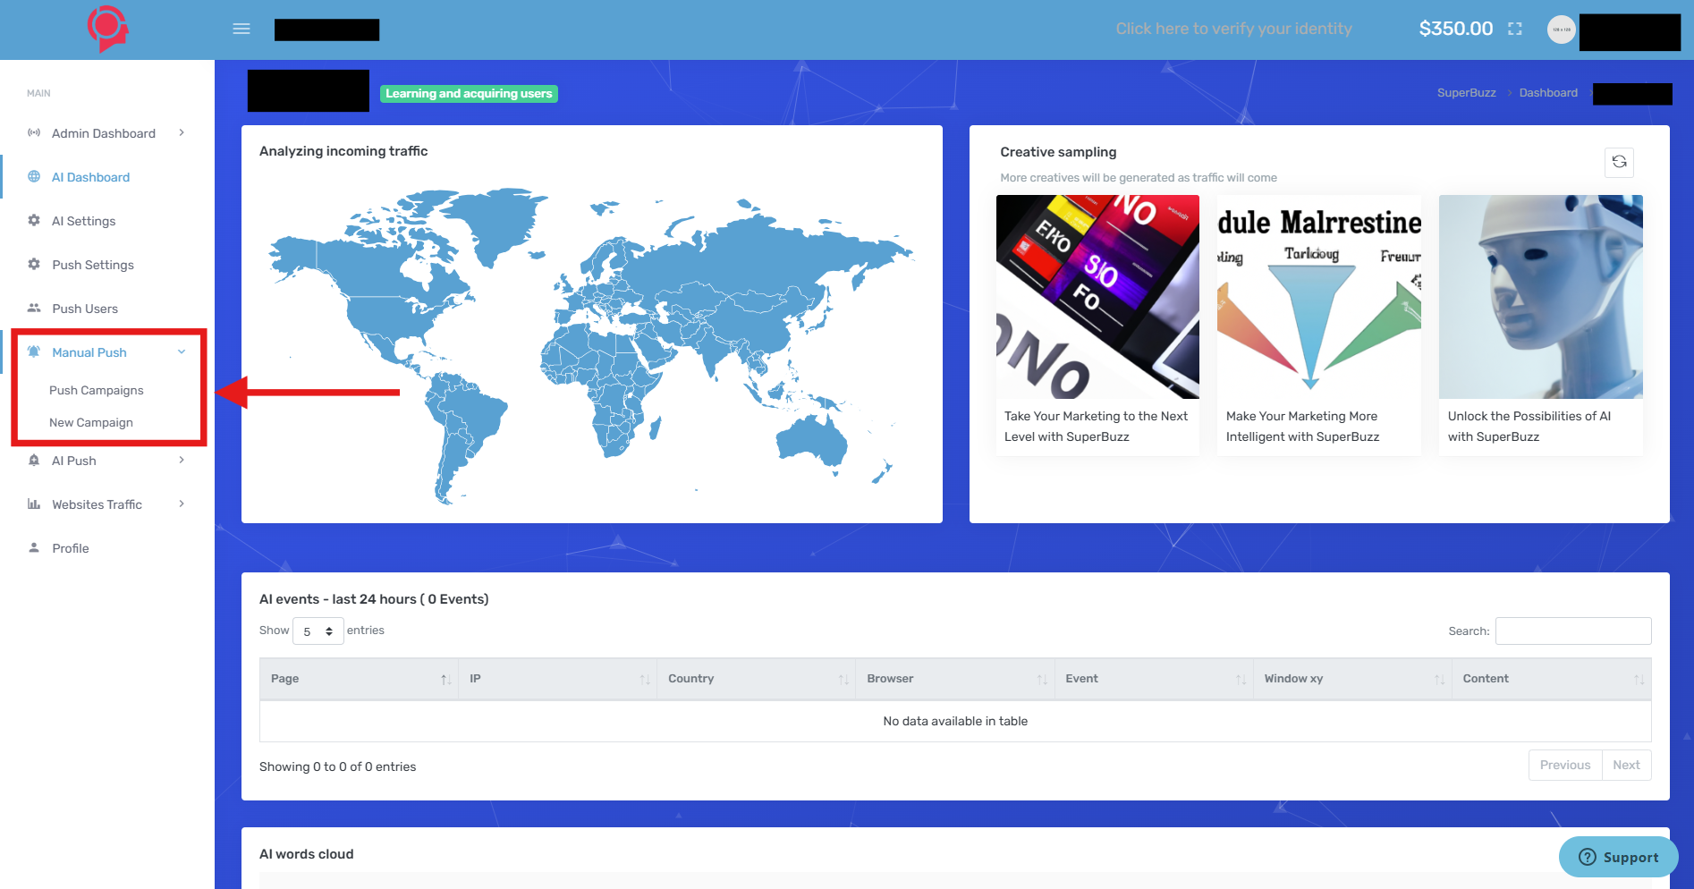This screenshot has height=889, width=1694.
Task: Click the 'AI words cloud' heading
Action: pos(306,854)
